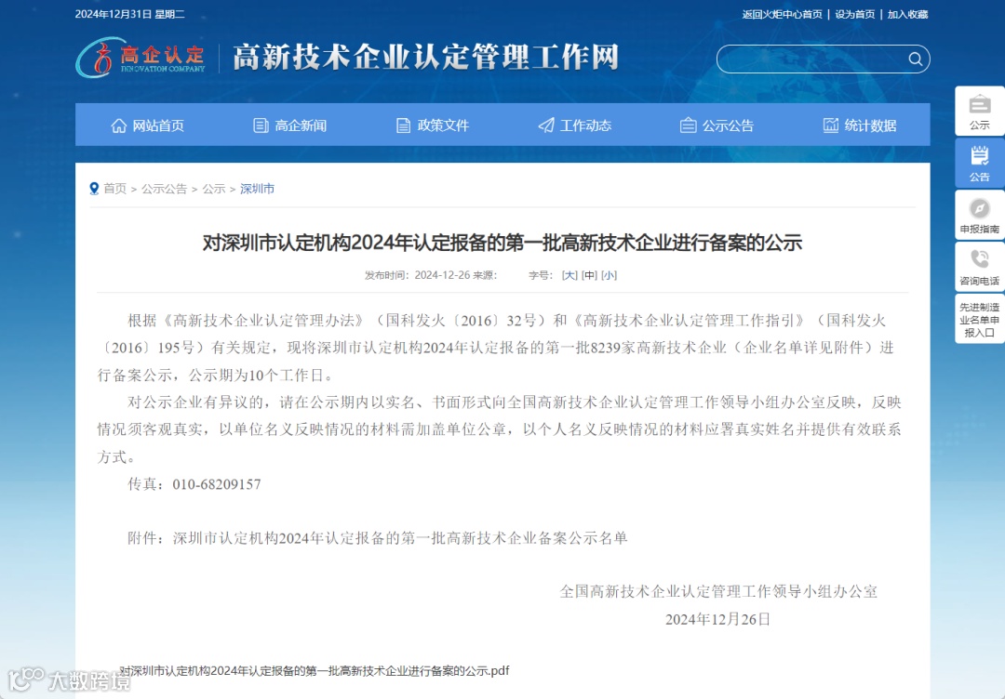
Task: Click 返回火炬中心首页 link
Action: coord(782,14)
